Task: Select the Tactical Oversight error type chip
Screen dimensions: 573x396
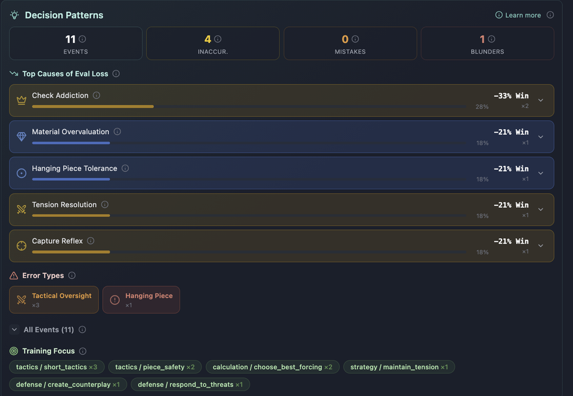Action: click(54, 300)
